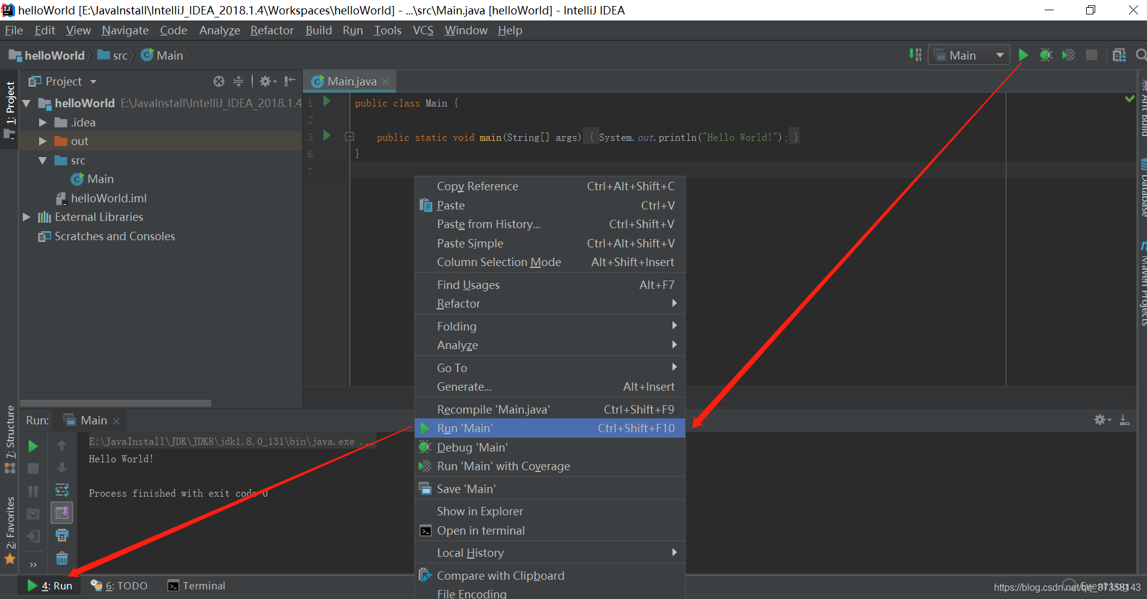
Task: Collapse all in Project panel
Action: [238, 81]
